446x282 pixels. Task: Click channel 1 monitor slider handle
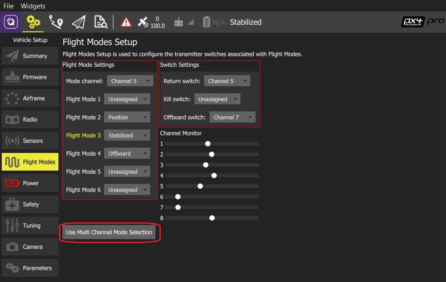208,144
